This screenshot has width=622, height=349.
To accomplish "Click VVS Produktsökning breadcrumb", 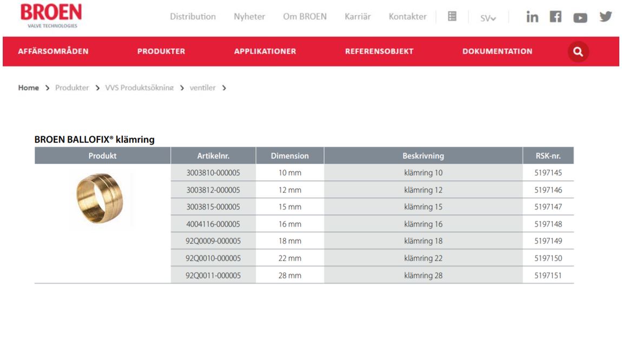I will click(139, 88).
